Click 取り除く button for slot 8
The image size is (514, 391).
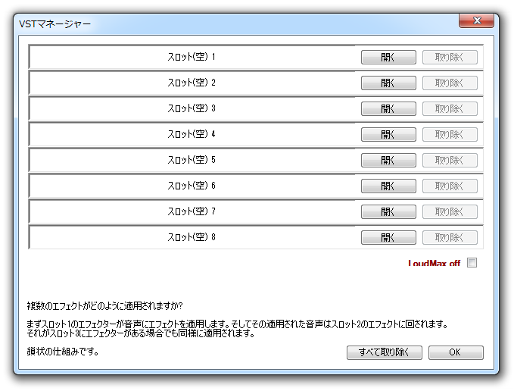[450, 237]
